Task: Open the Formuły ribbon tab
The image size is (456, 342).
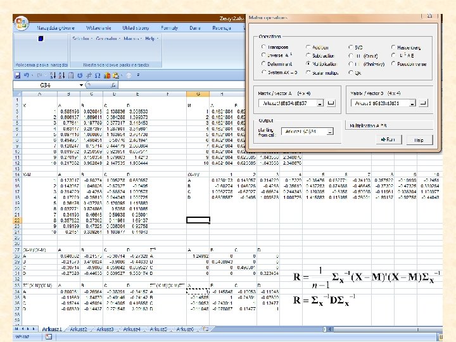Action: coord(169,28)
